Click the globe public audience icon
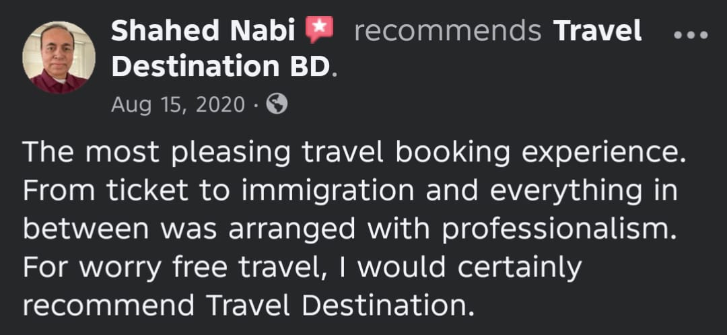 (277, 104)
